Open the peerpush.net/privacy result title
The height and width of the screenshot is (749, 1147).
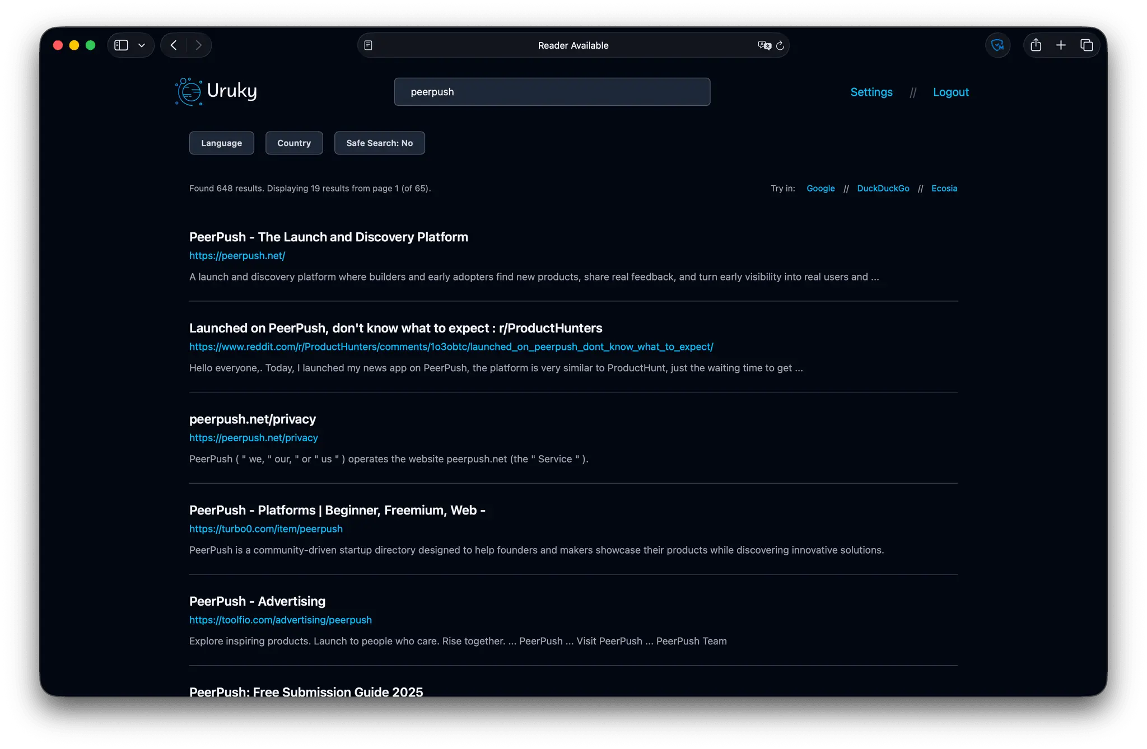[252, 419]
